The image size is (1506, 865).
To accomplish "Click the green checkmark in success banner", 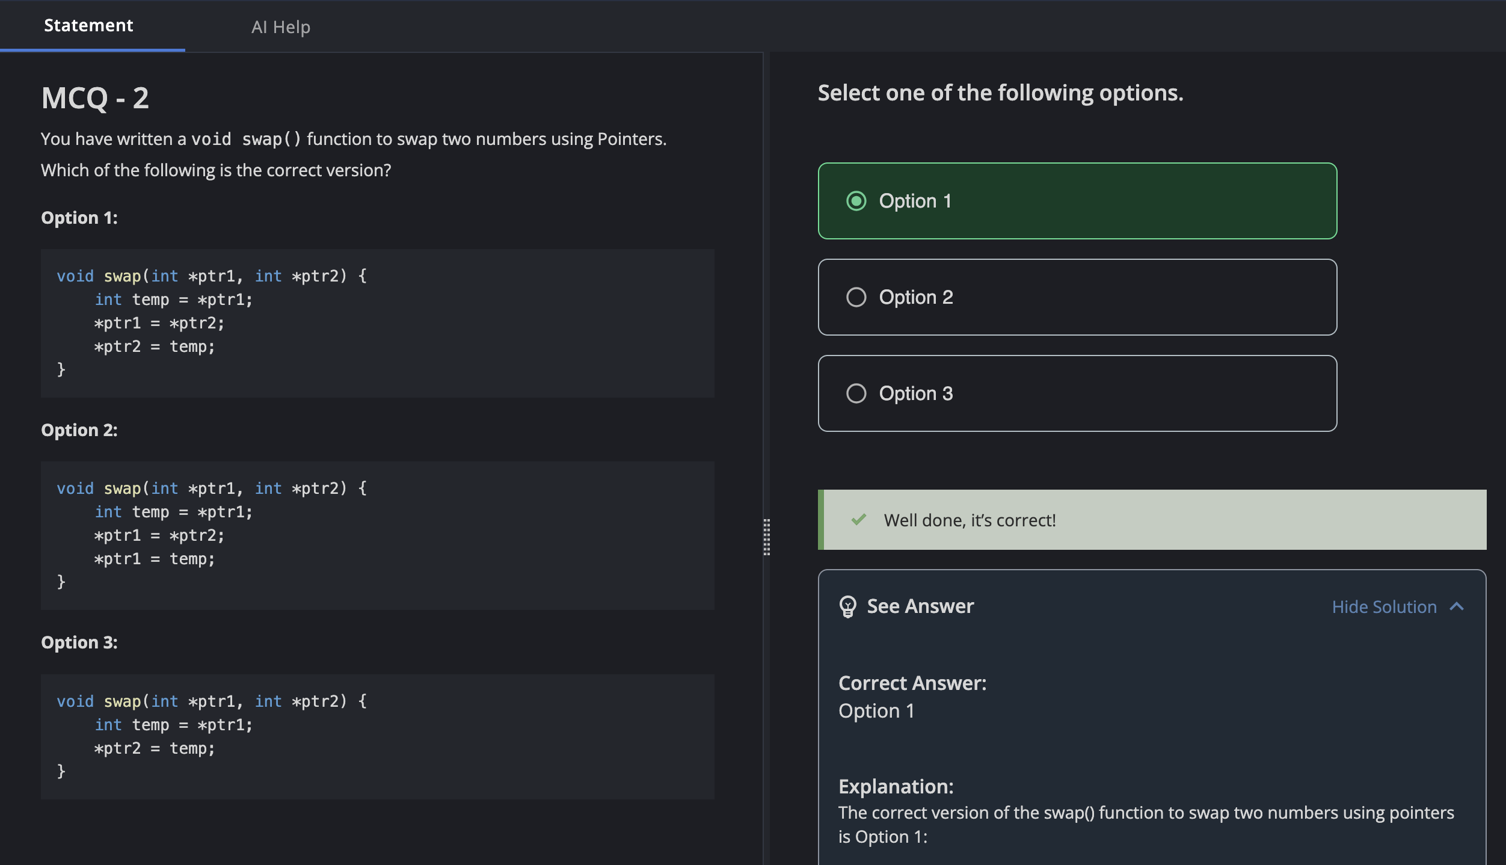I will tap(858, 520).
